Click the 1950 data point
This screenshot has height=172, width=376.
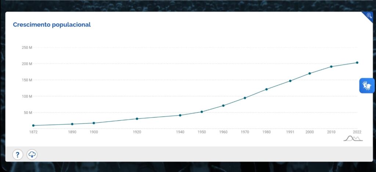pyautogui.click(x=202, y=111)
